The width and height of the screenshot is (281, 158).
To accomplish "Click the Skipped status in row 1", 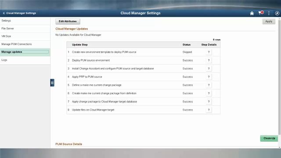I will pos(187,52).
